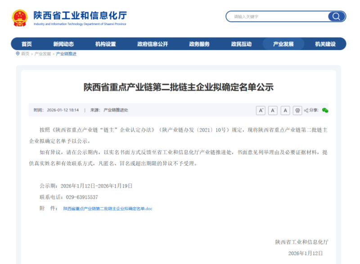360x264 pixels.
Task: Decrease font size with A- icon
Action: (x=273, y=110)
